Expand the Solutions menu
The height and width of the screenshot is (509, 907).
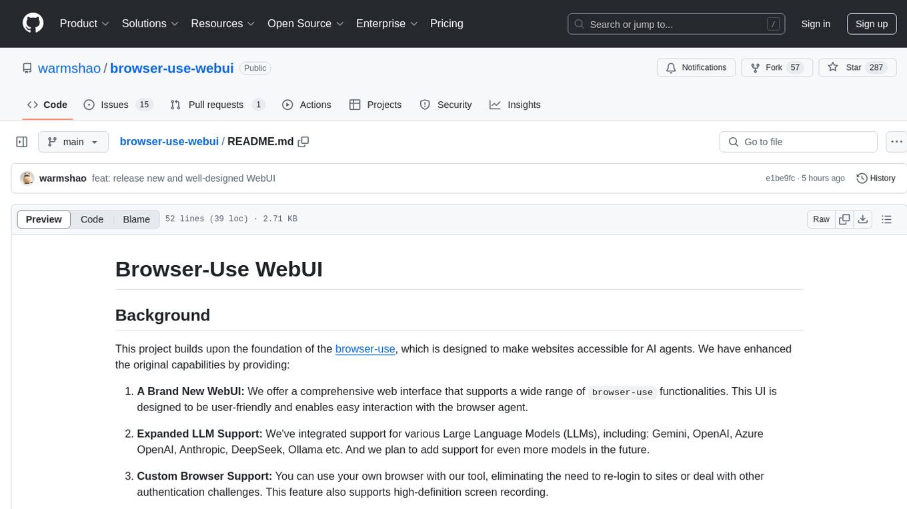click(x=150, y=23)
